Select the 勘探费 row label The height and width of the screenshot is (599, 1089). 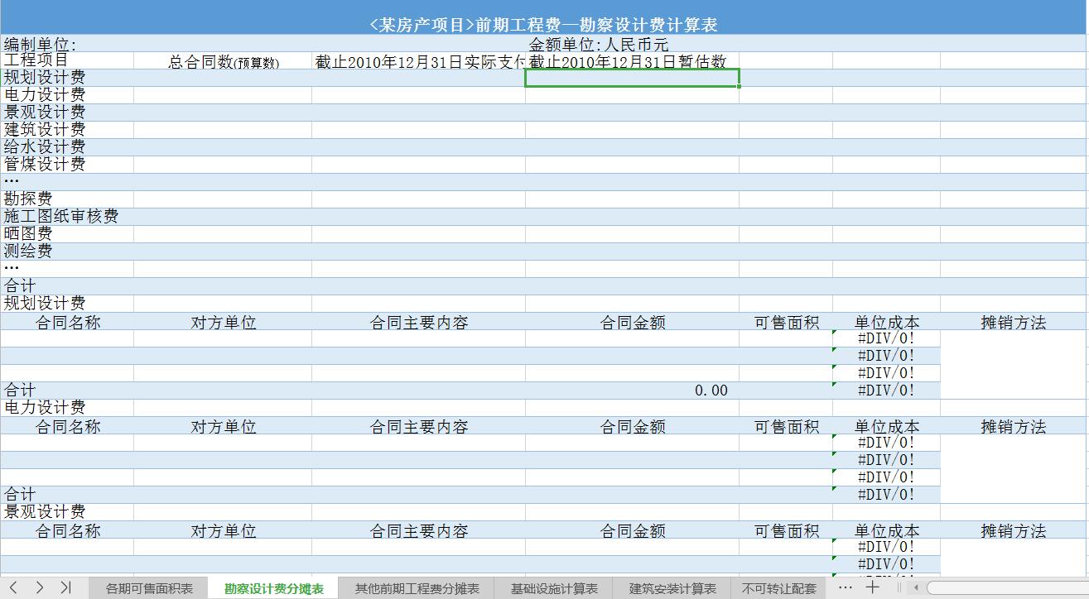coord(67,199)
